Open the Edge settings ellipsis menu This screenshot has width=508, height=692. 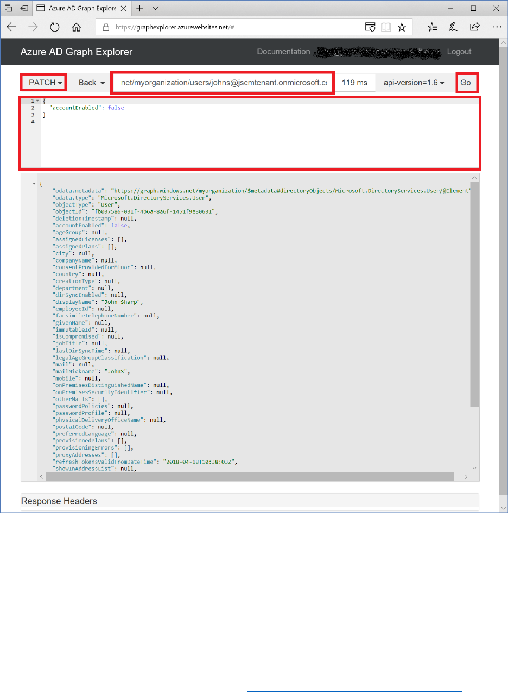point(496,27)
